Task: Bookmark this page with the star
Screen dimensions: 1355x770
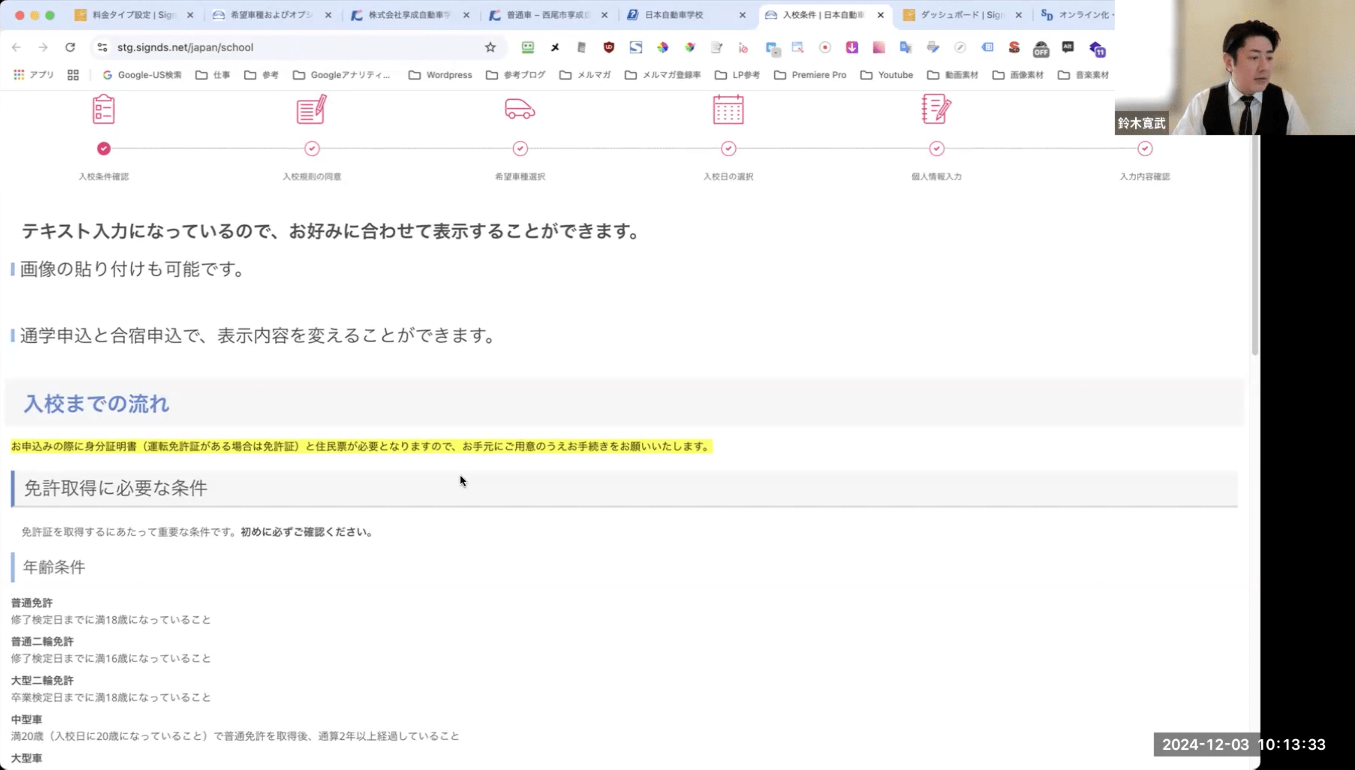Action: click(x=490, y=47)
